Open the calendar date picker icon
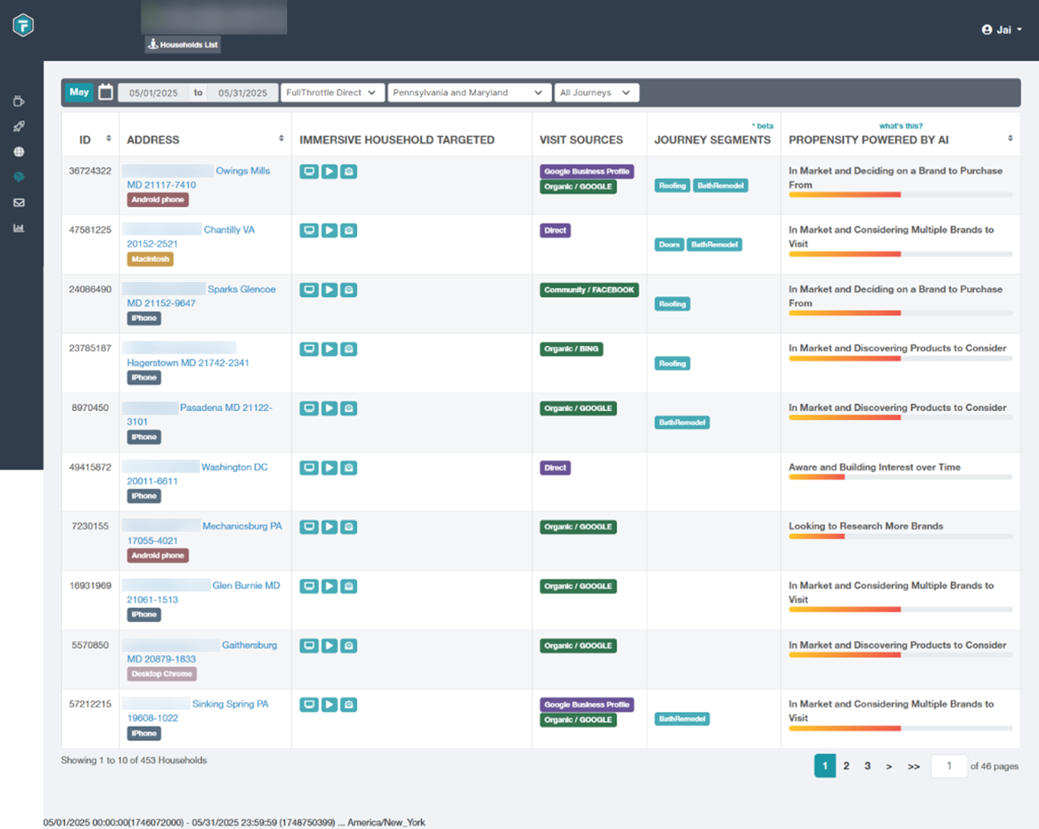The height and width of the screenshot is (829, 1039). (106, 92)
